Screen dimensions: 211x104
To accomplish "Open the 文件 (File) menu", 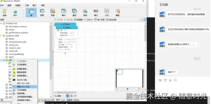I will 2,5.
